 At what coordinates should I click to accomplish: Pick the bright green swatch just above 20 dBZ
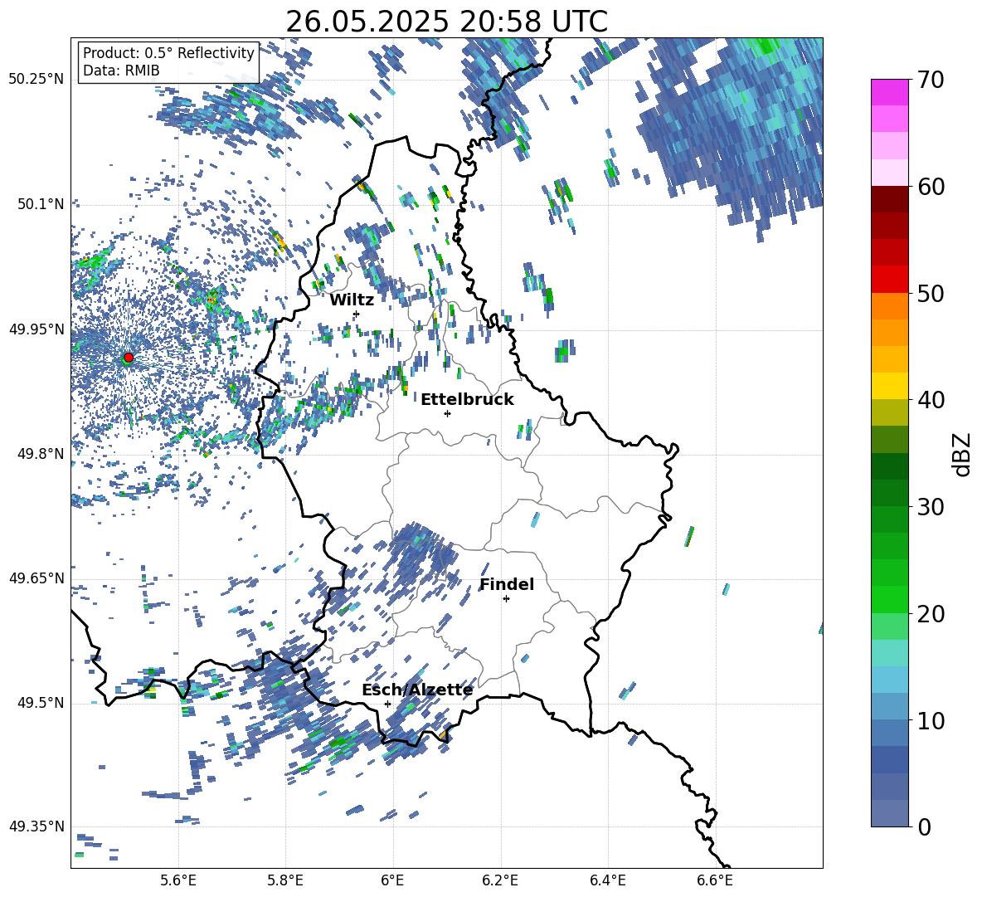click(889, 599)
